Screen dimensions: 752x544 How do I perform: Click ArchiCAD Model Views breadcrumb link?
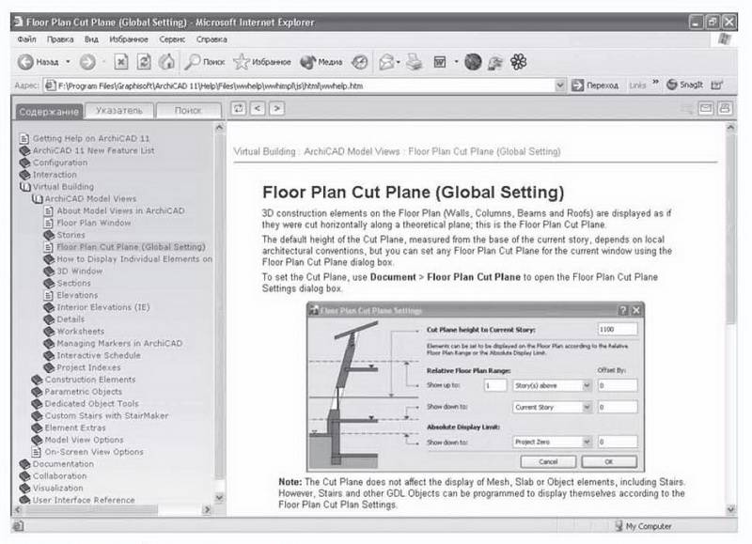click(352, 151)
